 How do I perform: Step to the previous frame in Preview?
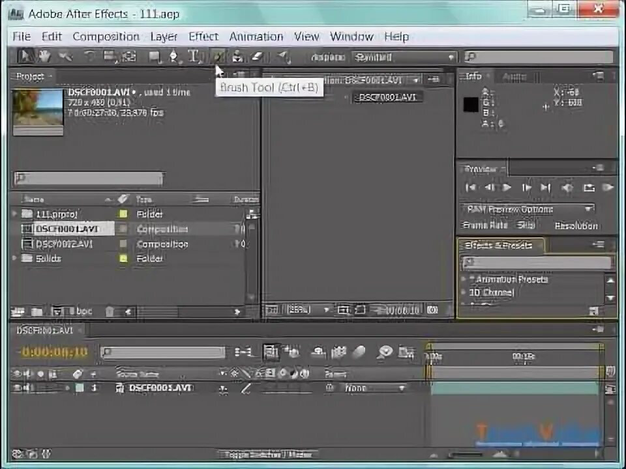click(x=490, y=188)
